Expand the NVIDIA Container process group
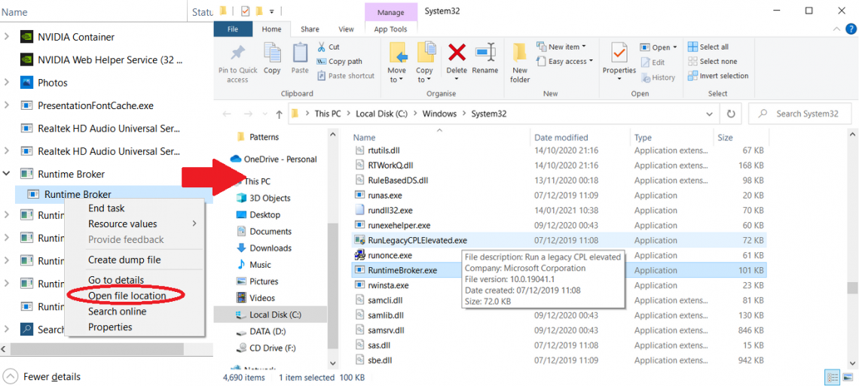The height and width of the screenshot is (386, 859). 7,37
